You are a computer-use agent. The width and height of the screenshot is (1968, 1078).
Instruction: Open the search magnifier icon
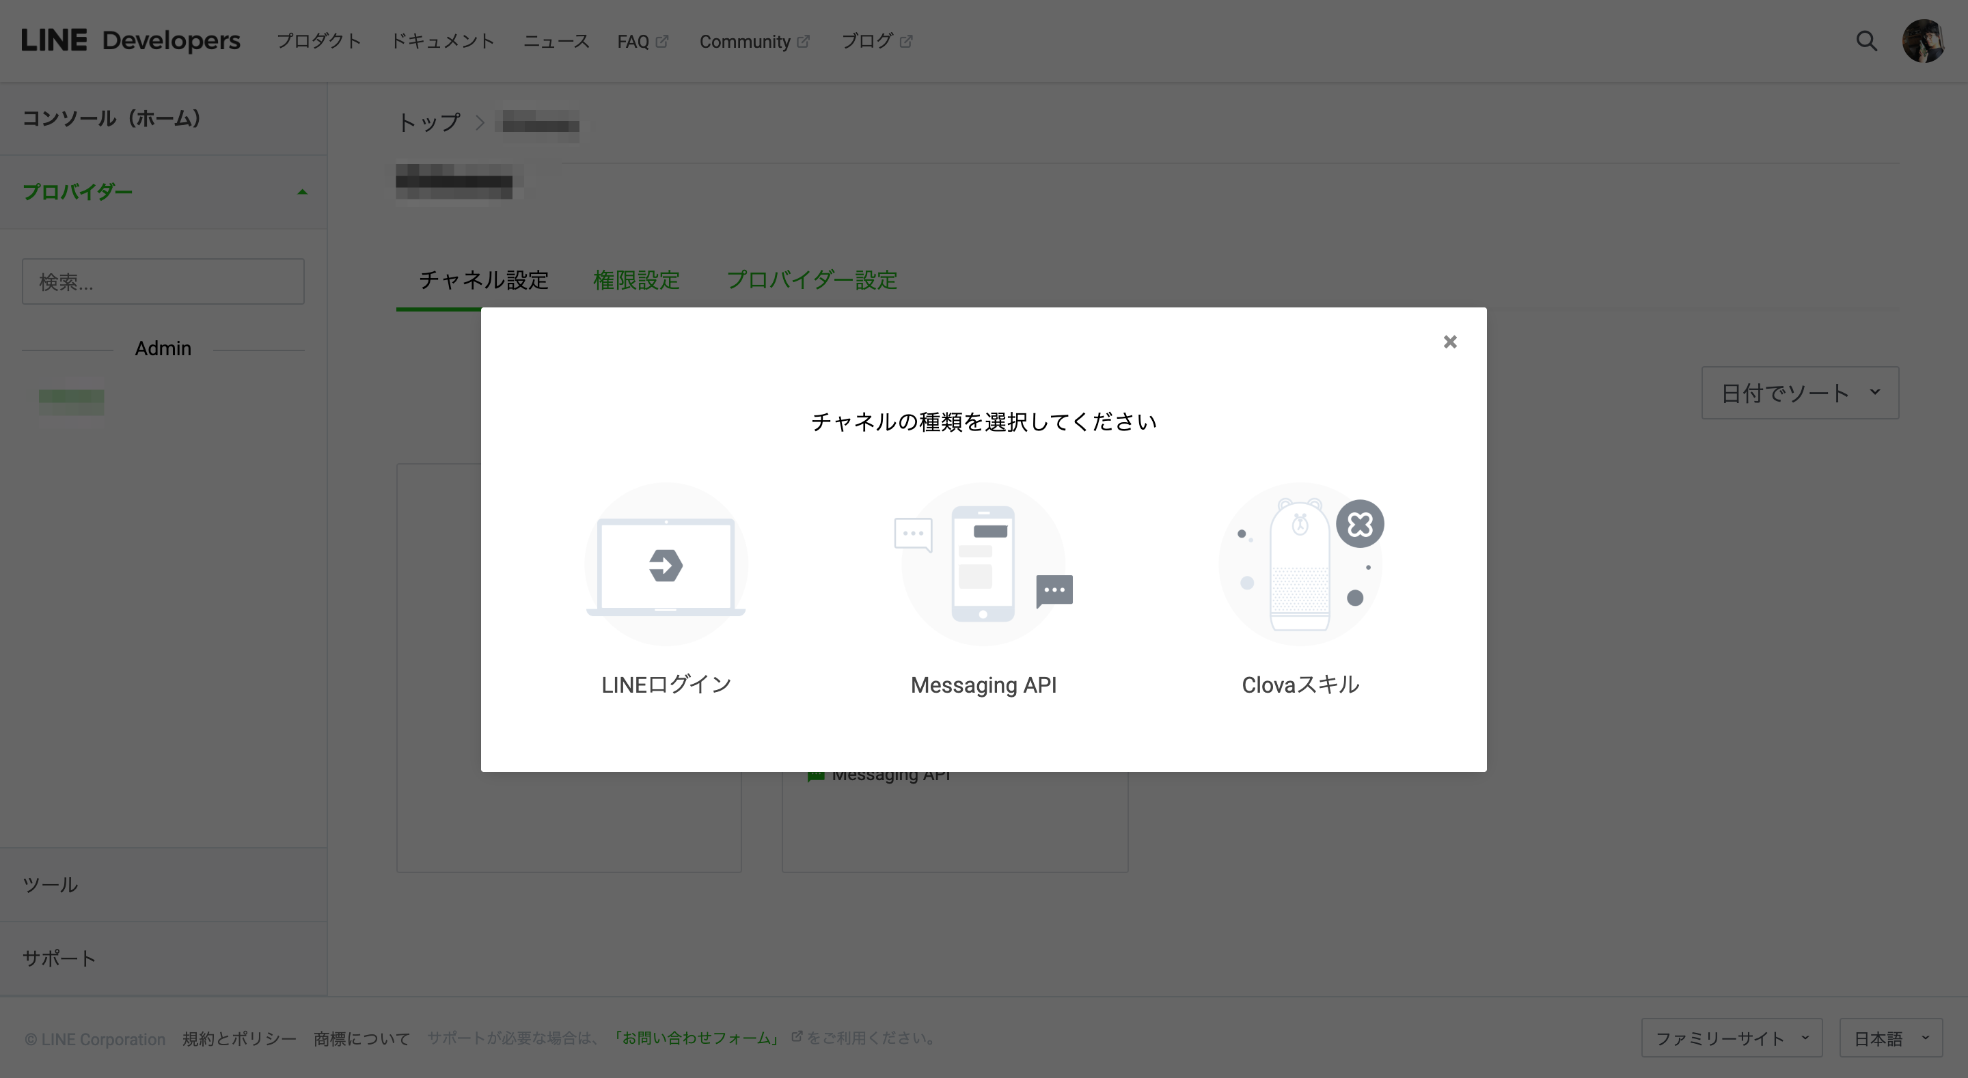(x=1866, y=41)
